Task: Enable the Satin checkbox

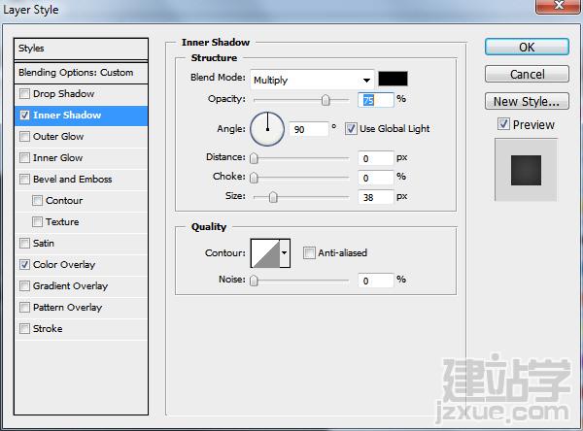Action: (x=24, y=244)
